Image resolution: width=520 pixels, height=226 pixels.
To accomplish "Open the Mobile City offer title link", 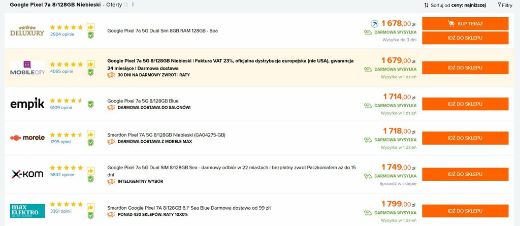I will pos(231,64).
